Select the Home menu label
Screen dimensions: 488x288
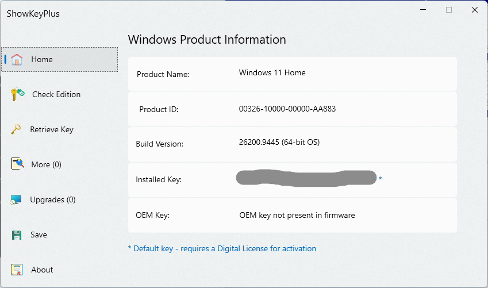[x=42, y=59]
